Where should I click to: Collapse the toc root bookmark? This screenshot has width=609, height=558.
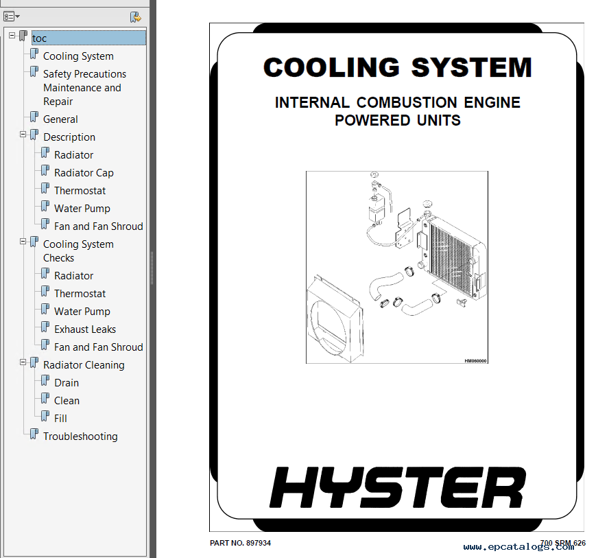tap(12, 36)
